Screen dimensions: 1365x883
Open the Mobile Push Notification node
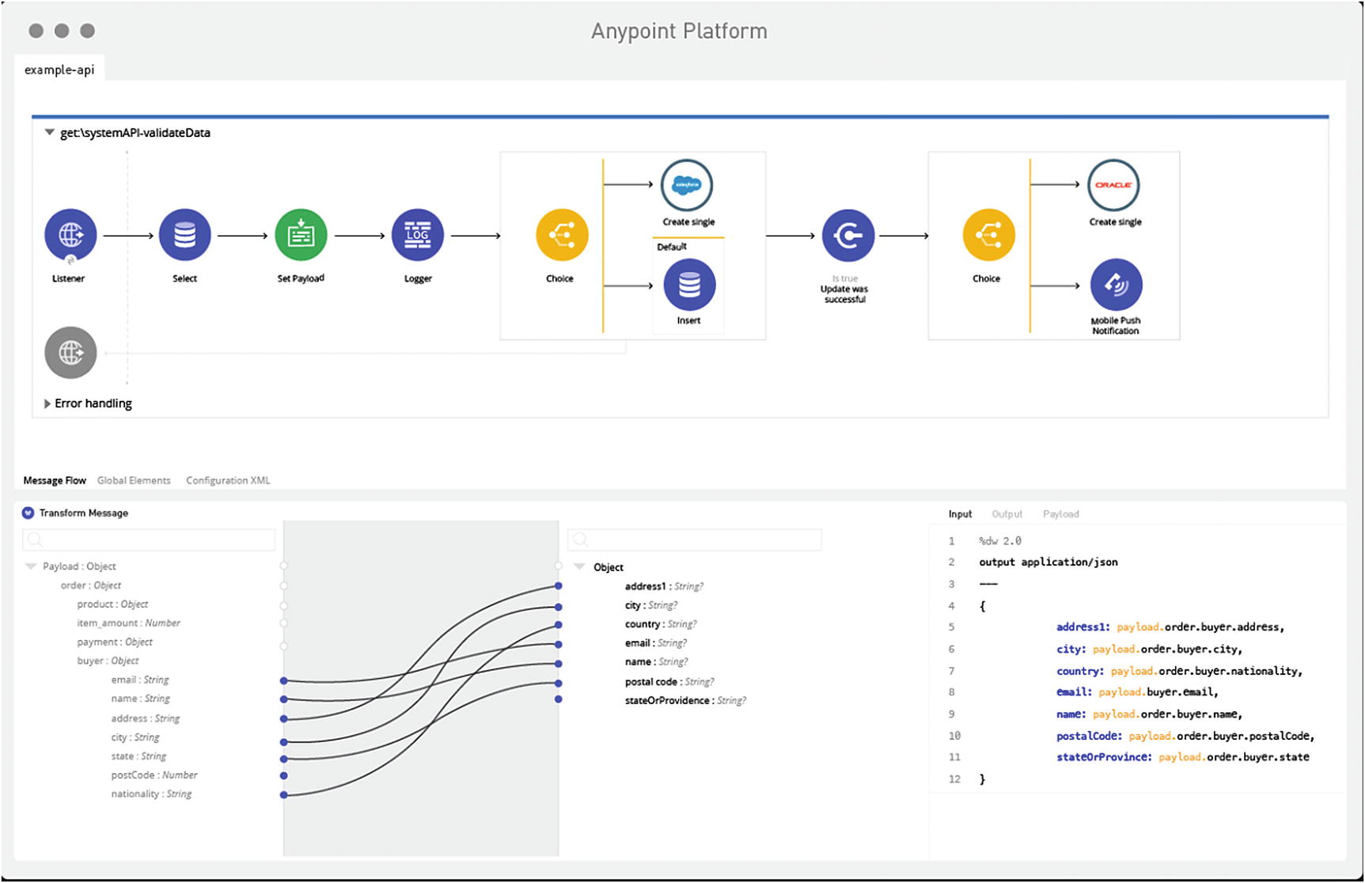pos(1116,285)
